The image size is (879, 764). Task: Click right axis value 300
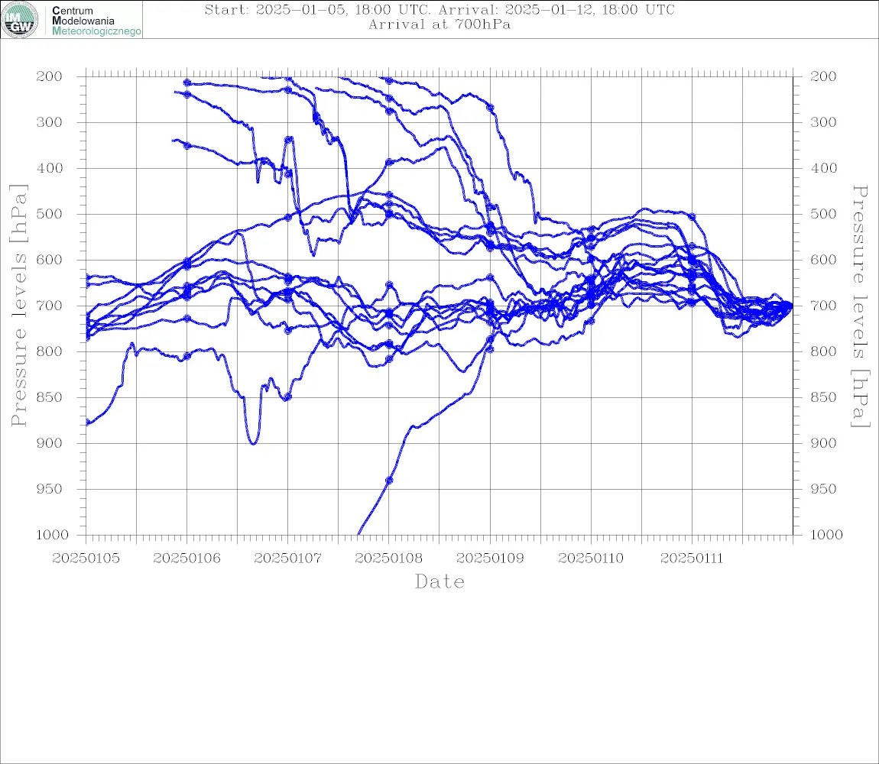(x=823, y=122)
